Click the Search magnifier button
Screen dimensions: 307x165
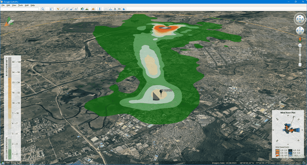click(x=43, y=9)
